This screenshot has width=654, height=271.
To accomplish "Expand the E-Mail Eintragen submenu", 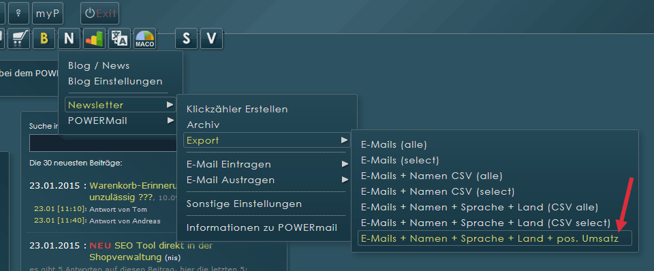I will 266,164.
